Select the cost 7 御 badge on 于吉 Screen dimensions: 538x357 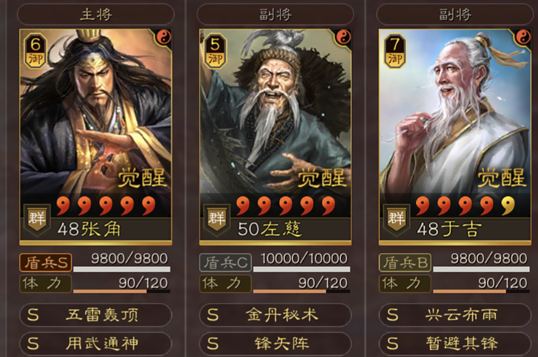395,51
